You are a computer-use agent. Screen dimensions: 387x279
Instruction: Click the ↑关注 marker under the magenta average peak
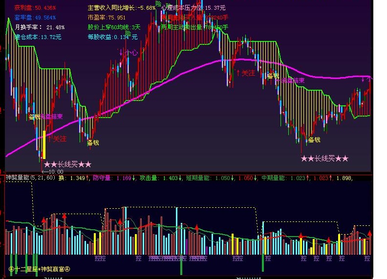(x=246, y=73)
